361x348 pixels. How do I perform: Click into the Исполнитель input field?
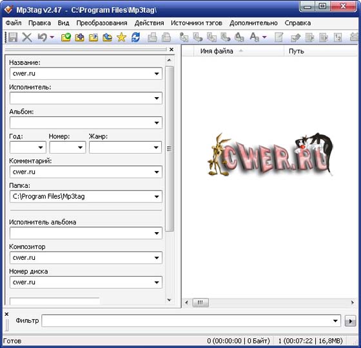tap(86, 98)
